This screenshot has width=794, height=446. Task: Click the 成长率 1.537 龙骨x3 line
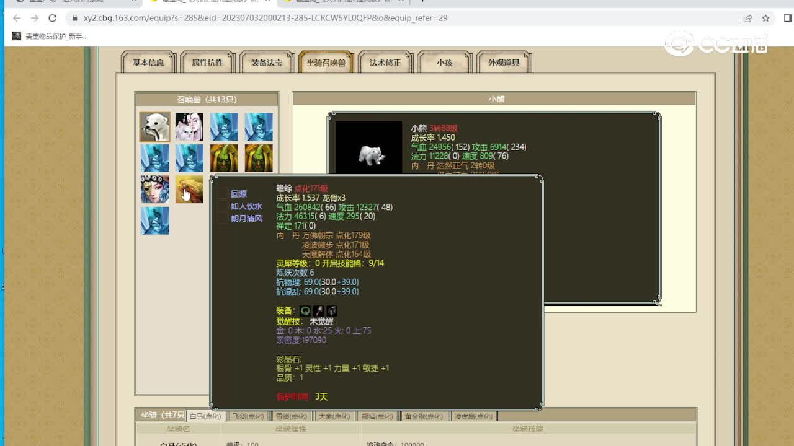tap(311, 198)
